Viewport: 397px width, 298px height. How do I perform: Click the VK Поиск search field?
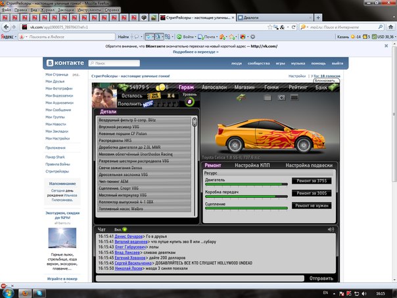click(x=114, y=63)
